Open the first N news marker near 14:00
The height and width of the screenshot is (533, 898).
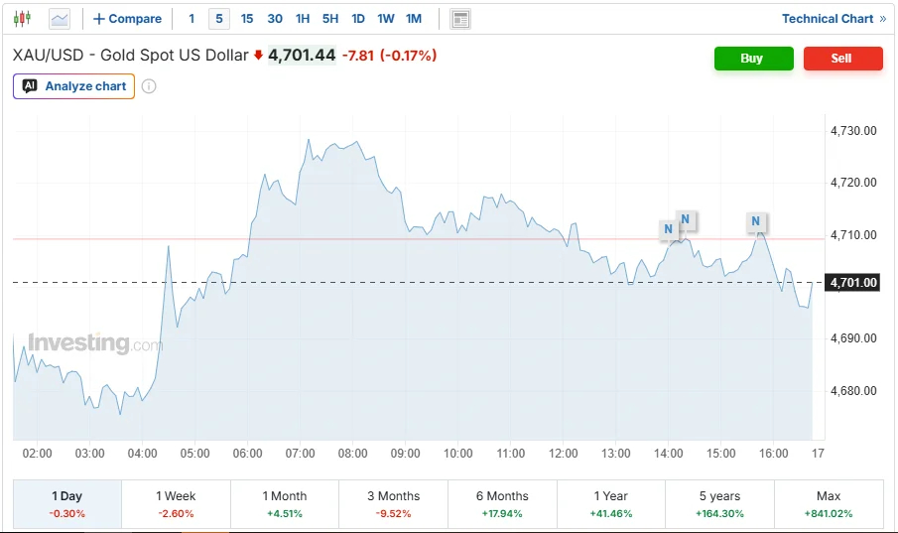tap(669, 228)
